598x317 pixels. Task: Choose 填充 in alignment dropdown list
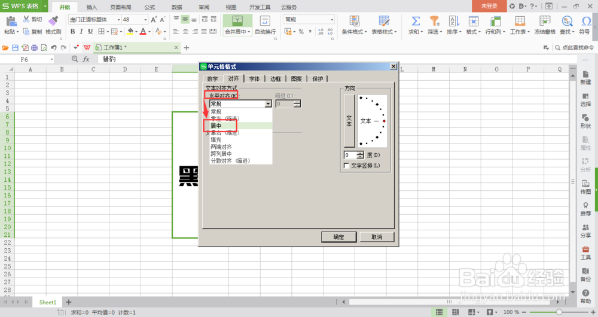pyautogui.click(x=241, y=139)
